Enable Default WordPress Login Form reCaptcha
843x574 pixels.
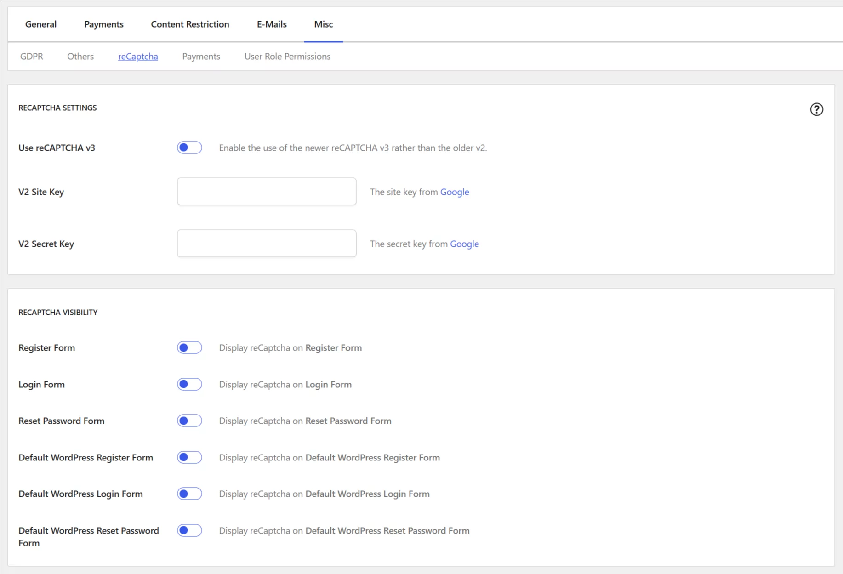point(189,494)
